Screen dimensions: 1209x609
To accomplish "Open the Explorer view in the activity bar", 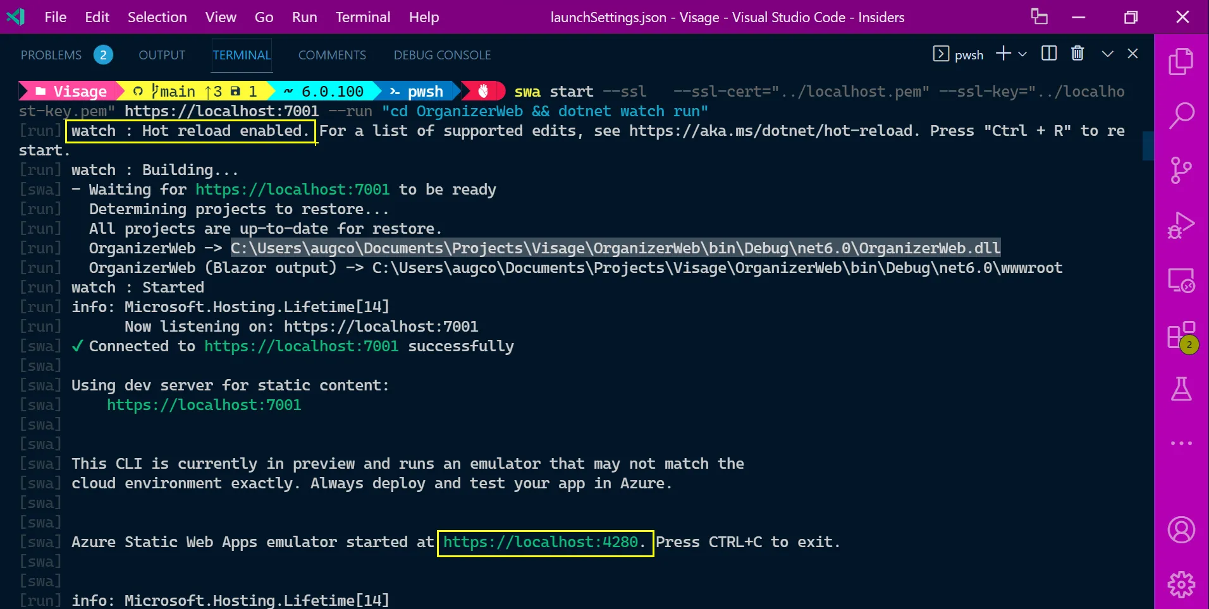I will [1181, 62].
